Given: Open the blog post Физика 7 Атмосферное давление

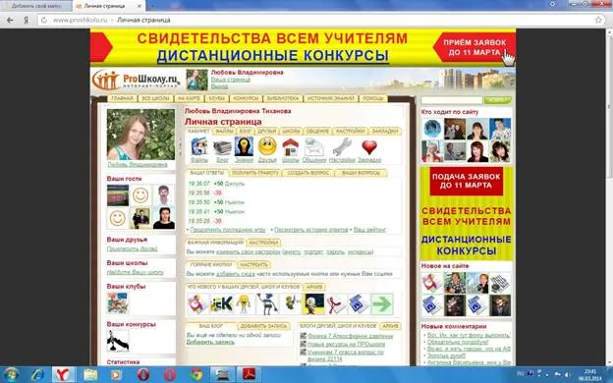Looking at the screenshot, I should pos(351,336).
